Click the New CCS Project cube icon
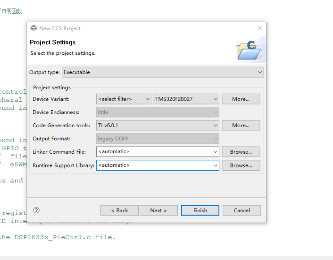This screenshot has width=333, height=260. (x=33, y=28)
